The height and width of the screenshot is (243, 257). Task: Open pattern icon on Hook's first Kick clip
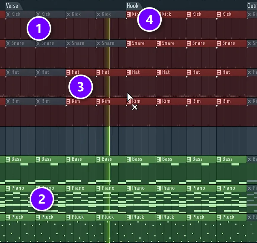129,14
